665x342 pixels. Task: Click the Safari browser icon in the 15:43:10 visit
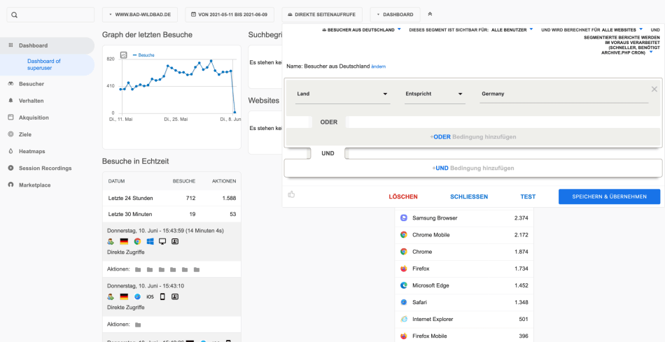137,297
